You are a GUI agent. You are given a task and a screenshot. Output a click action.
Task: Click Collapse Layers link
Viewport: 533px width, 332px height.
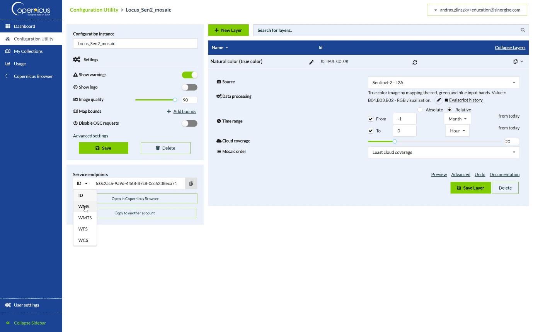510,47
